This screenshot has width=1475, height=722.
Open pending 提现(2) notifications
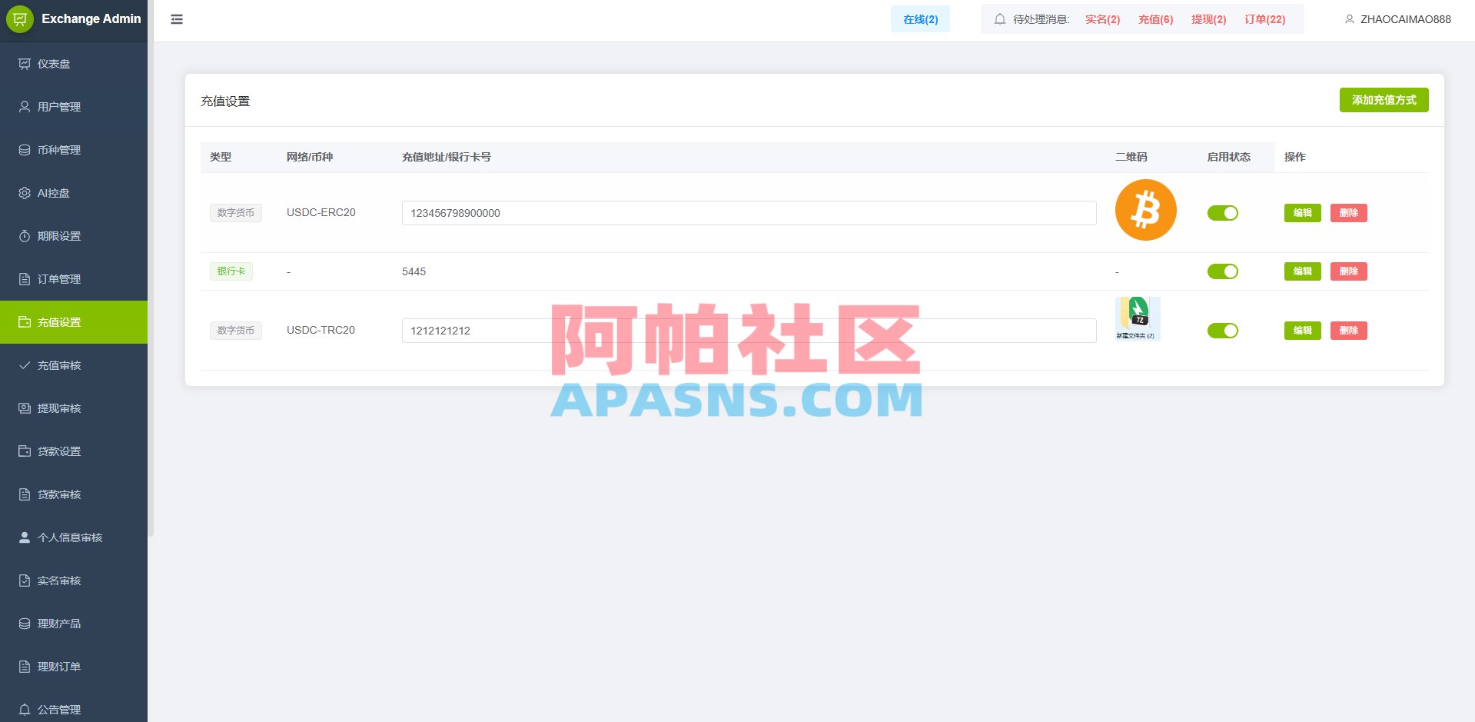point(1208,19)
